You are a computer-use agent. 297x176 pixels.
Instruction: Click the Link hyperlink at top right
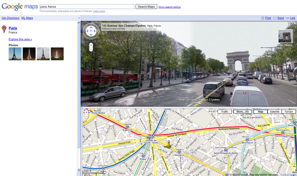coord(293,18)
